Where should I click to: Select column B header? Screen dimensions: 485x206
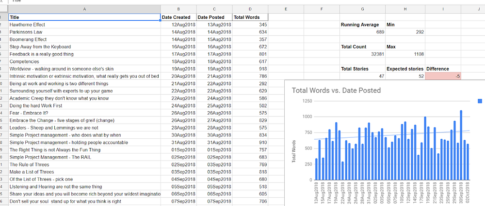click(x=179, y=9)
